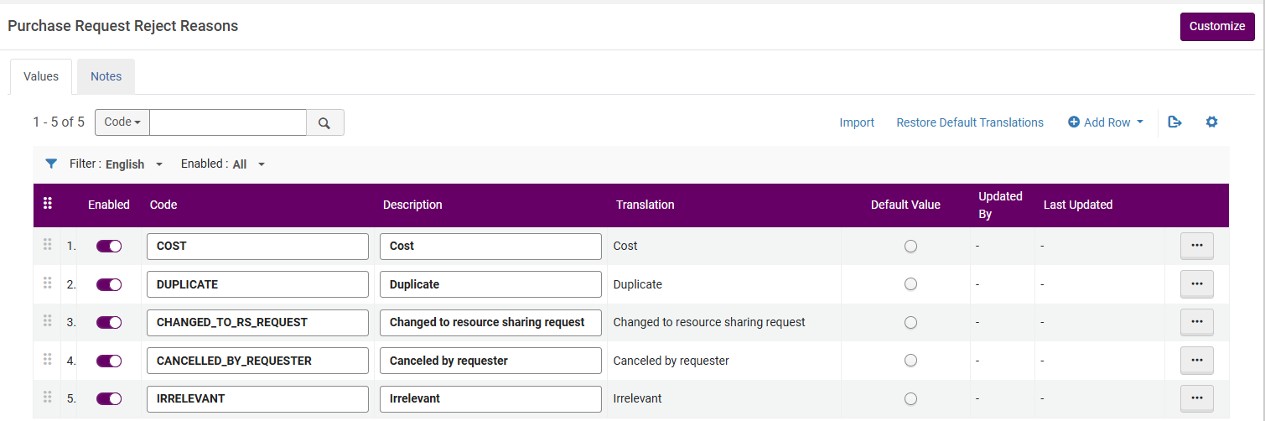Click Changed to resource sharing request translation cell
The image size is (1265, 421).
click(x=709, y=323)
